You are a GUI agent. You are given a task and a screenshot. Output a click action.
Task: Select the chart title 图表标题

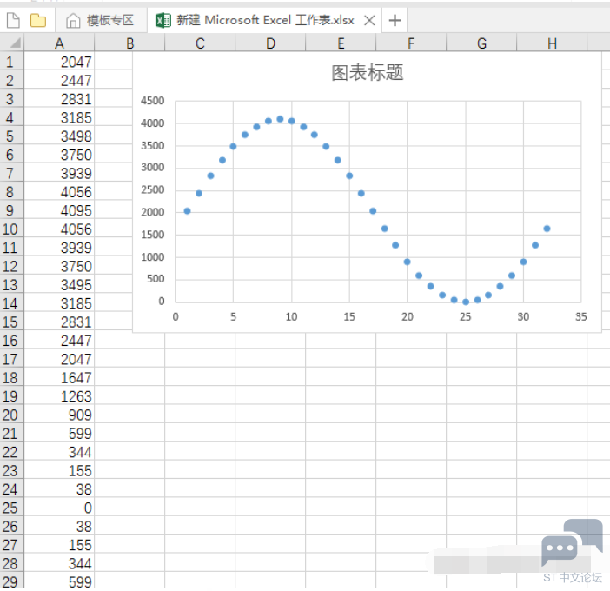[x=368, y=73]
